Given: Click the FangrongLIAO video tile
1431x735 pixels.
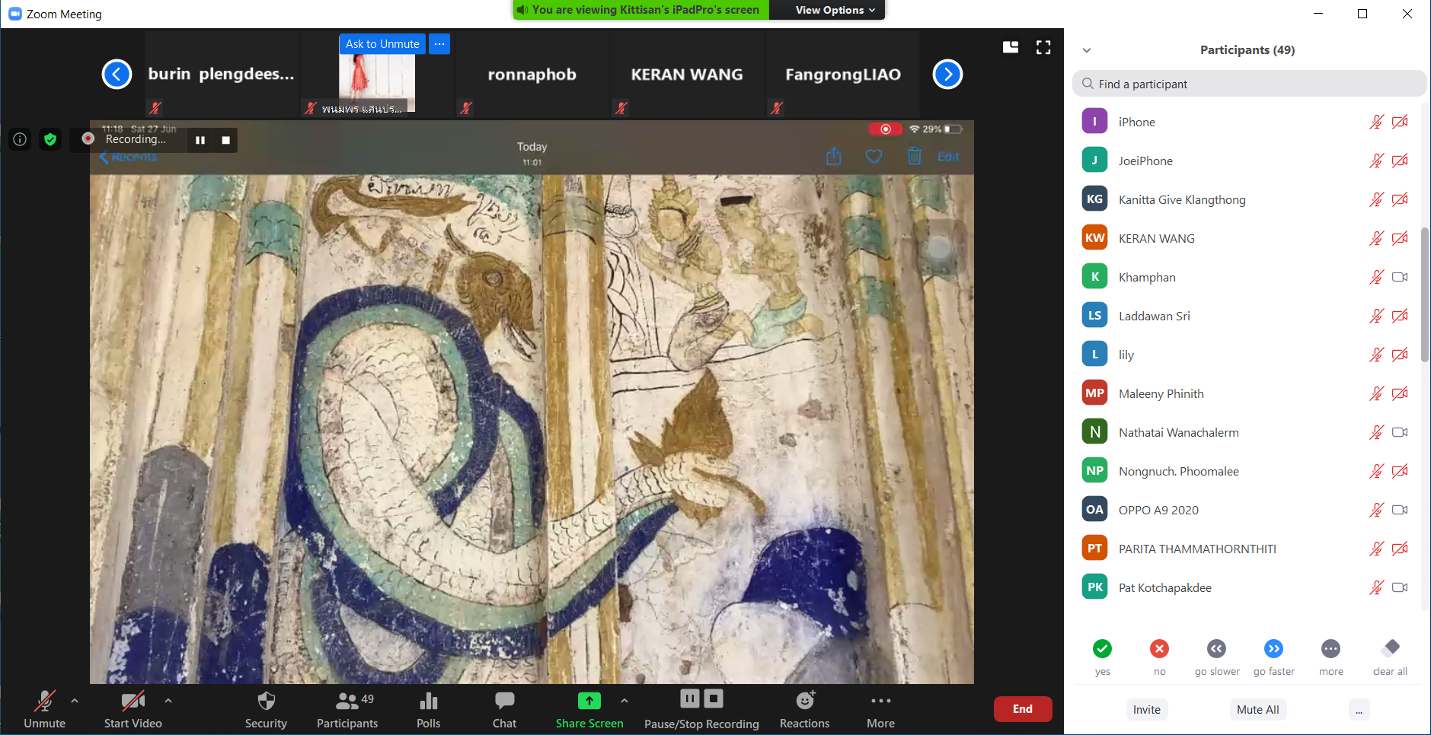Looking at the screenshot, I should (842, 74).
